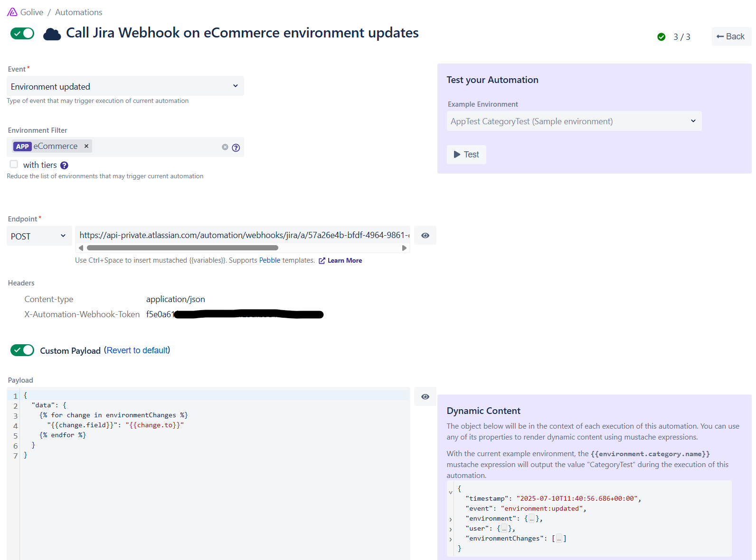756x560 pixels.
Task: Run the Test button
Action: pyautogui.click(x=466, y=155)
